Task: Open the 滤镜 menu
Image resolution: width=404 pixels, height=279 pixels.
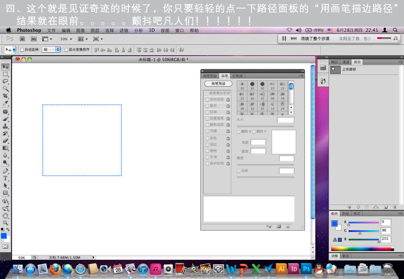Action: click(124, 31)
